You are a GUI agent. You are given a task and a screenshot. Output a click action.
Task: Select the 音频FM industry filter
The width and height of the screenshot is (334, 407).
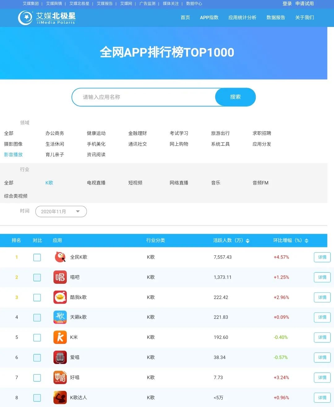point(260,183)
